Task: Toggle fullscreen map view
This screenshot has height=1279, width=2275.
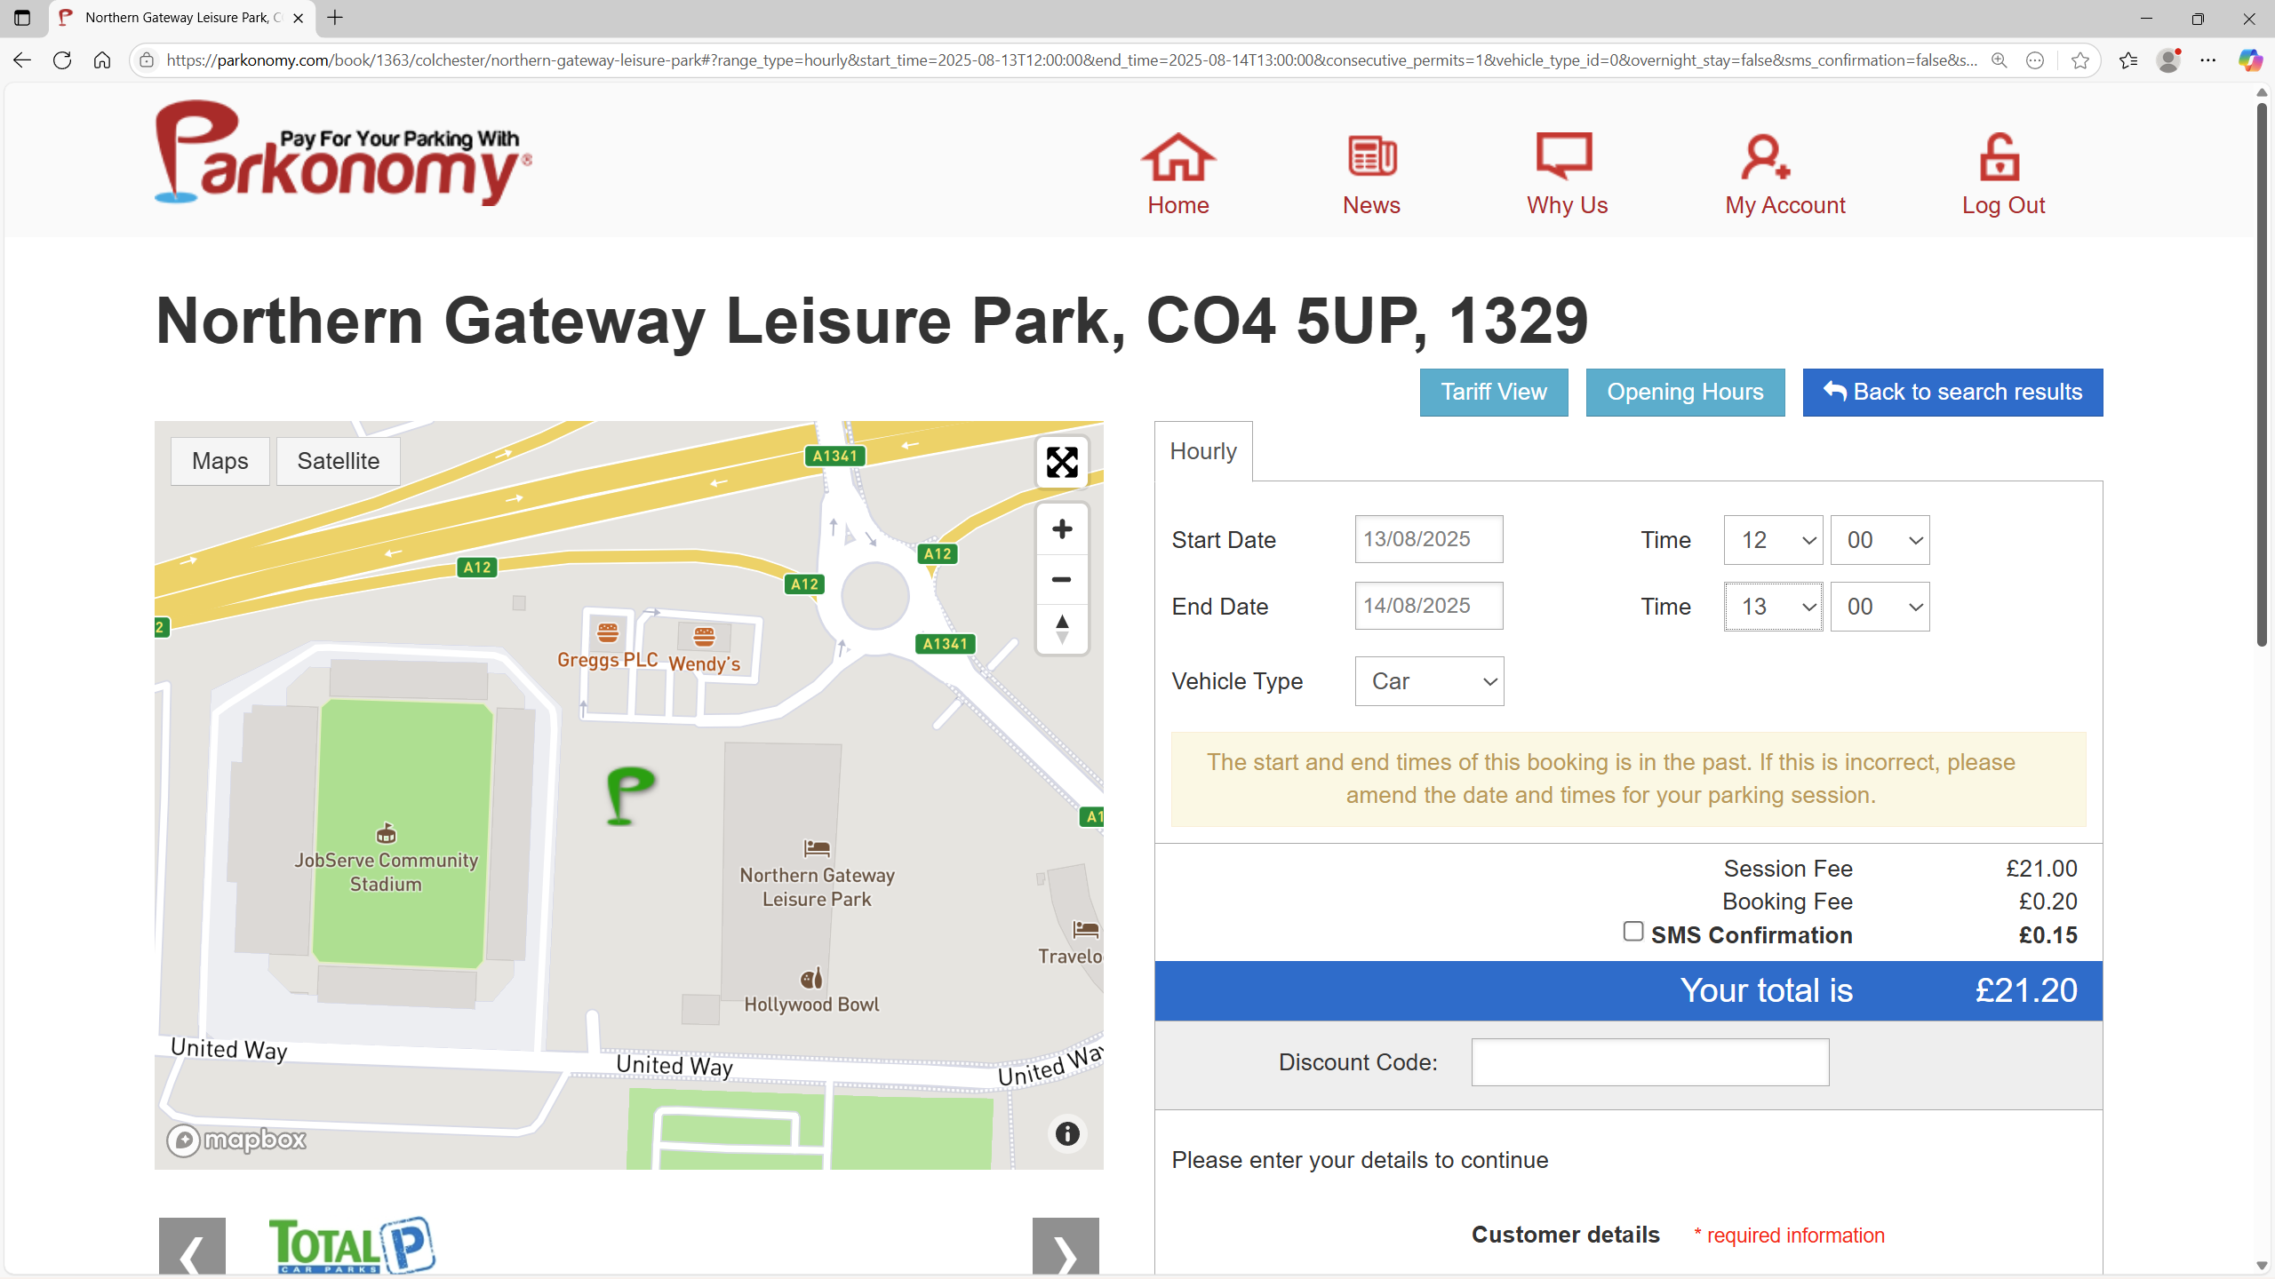Action: 1062,462
